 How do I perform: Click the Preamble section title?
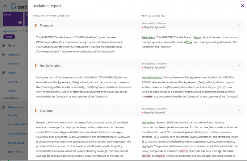coord(46,26)
